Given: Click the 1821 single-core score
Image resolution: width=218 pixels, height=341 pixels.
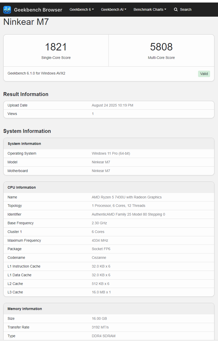Looking at the screenshot, I should pos(56,47).
